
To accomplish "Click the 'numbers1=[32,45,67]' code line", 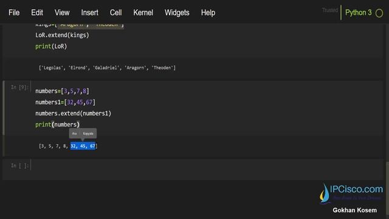I will [x=65, y=102].
